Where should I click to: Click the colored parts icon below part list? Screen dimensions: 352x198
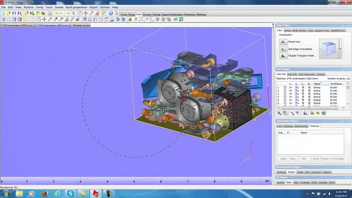[305, 113]
